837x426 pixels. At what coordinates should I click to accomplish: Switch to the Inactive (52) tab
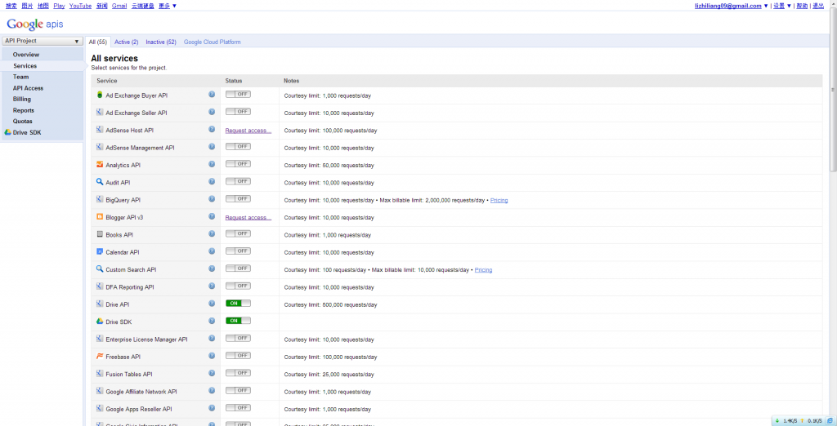click(161, 42)
